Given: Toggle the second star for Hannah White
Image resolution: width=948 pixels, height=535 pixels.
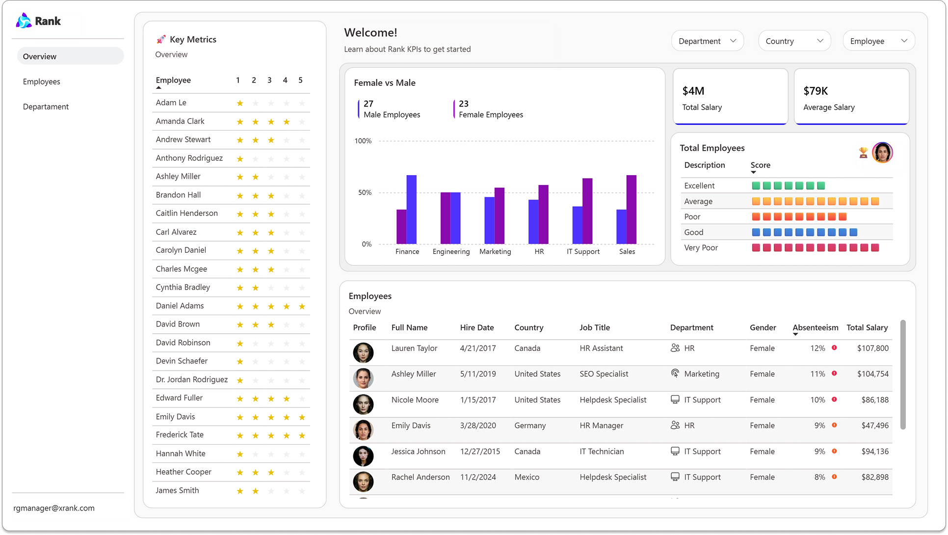Looking at the screenshot, I should click(x=255, y=454).
